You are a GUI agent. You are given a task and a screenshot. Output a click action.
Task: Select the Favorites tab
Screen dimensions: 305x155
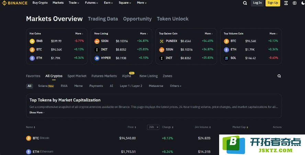coord(33,76)
